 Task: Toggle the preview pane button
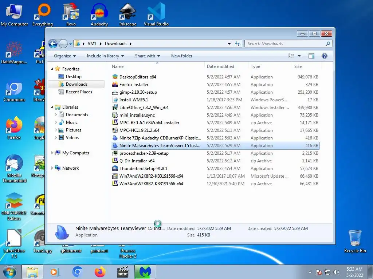pos(311,56)
